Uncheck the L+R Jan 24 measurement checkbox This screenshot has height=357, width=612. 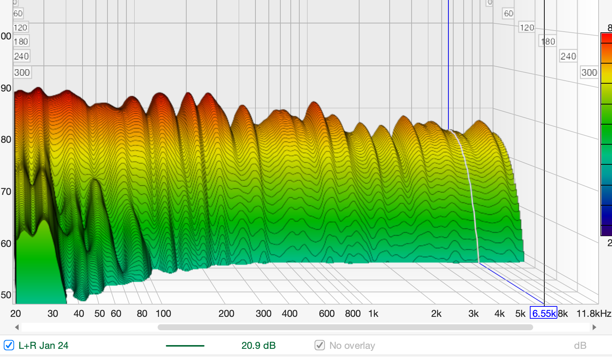coord(9,345)
